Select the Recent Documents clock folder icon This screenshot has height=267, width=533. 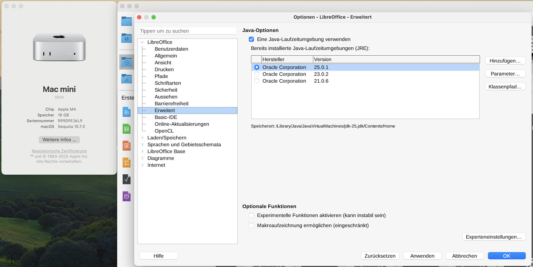tap(126, 62)
